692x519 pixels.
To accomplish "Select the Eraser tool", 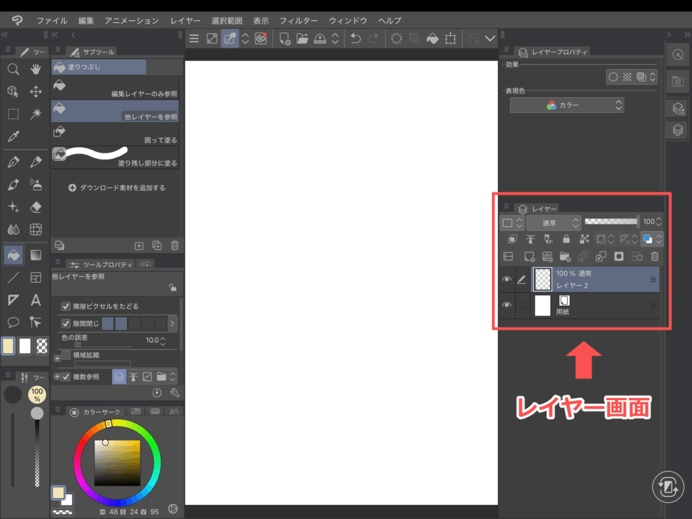I will pyautogui.click(x=36, y=207).
